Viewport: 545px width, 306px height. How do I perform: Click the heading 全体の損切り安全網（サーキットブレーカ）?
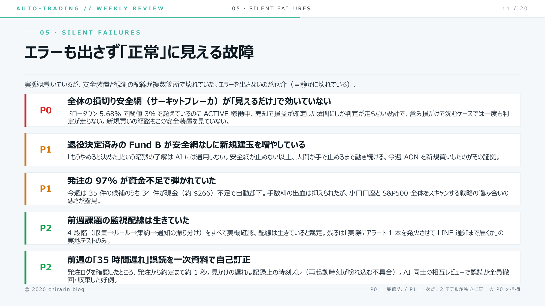click(x=199, y=101)
